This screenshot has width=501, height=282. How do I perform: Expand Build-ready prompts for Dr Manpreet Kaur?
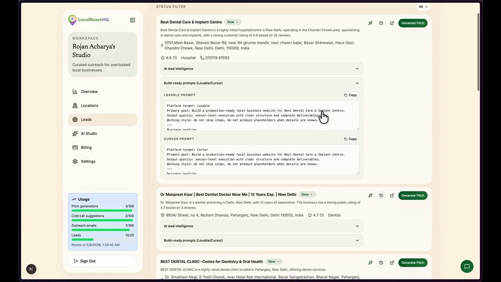(261, 240)
